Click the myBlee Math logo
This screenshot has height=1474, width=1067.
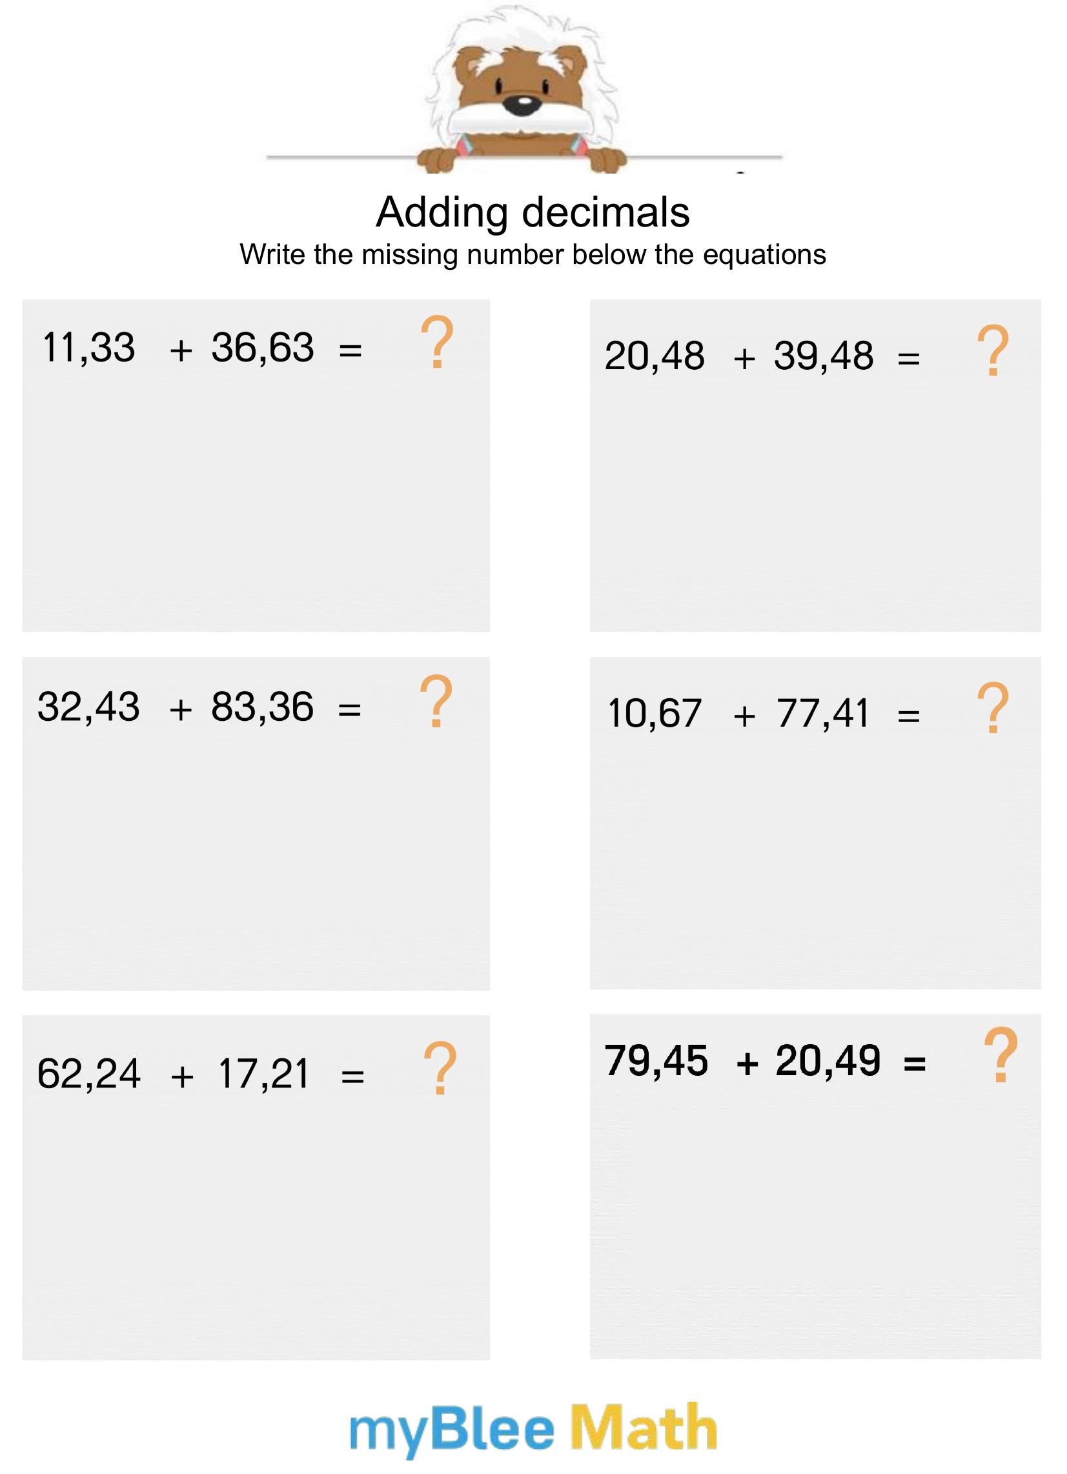[x=533, y=1429]
